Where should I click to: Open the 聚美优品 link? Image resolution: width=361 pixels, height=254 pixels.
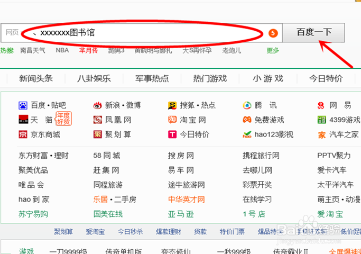[x=33, y=170]
